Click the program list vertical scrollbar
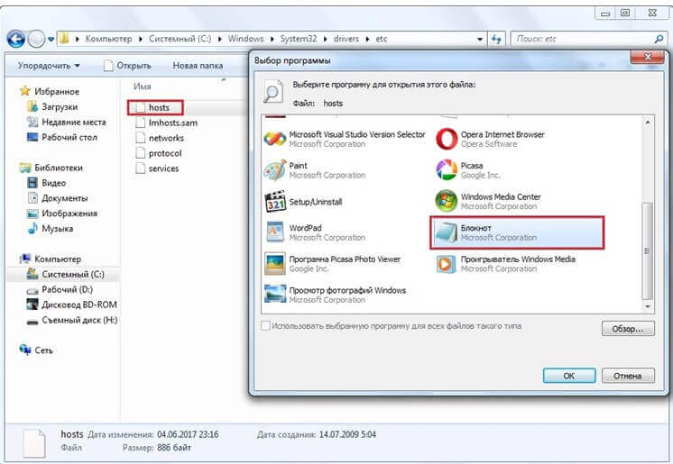Image resolution: width=673 pixels, height=464 pixels. [645, 243]
